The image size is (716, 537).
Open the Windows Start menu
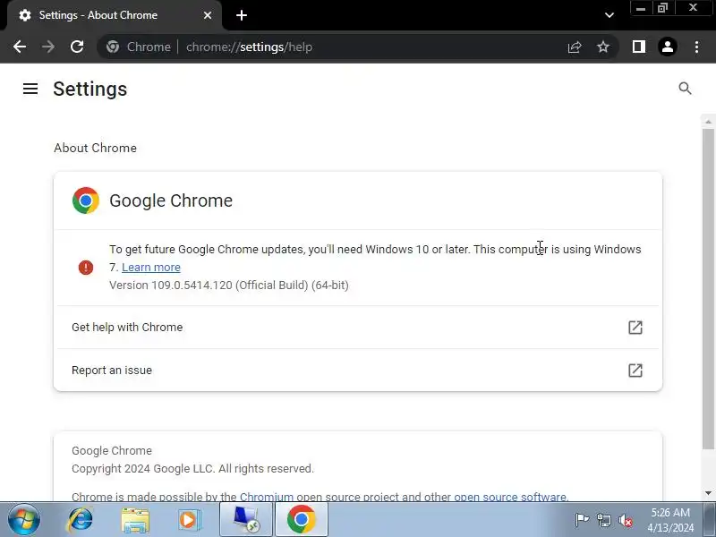pyautogui.click(x=24, y=520)
